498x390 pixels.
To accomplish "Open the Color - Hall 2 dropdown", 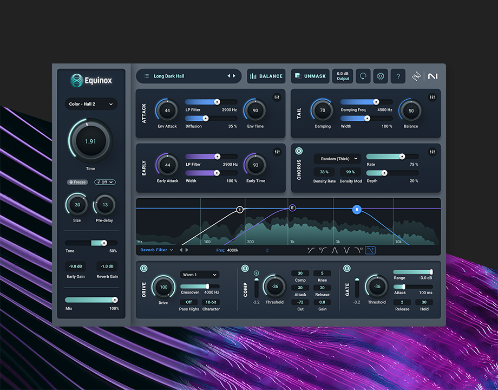I will (91, 104).
